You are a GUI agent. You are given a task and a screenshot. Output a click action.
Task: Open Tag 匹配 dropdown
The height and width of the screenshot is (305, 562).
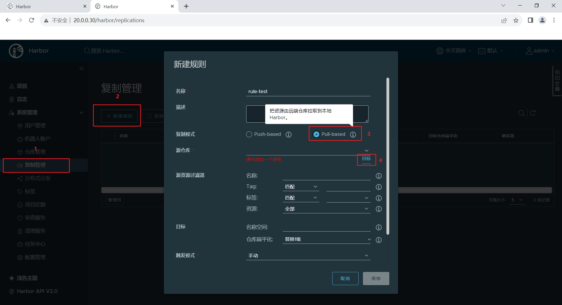(x=301, y=187)
